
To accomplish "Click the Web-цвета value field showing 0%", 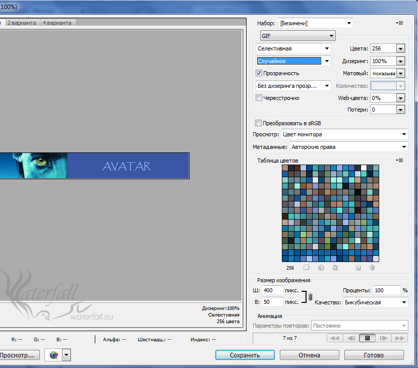I will coord(383,98).
